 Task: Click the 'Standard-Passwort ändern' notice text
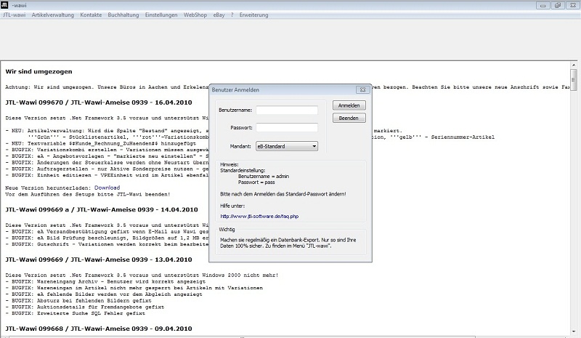click(283, 194)
